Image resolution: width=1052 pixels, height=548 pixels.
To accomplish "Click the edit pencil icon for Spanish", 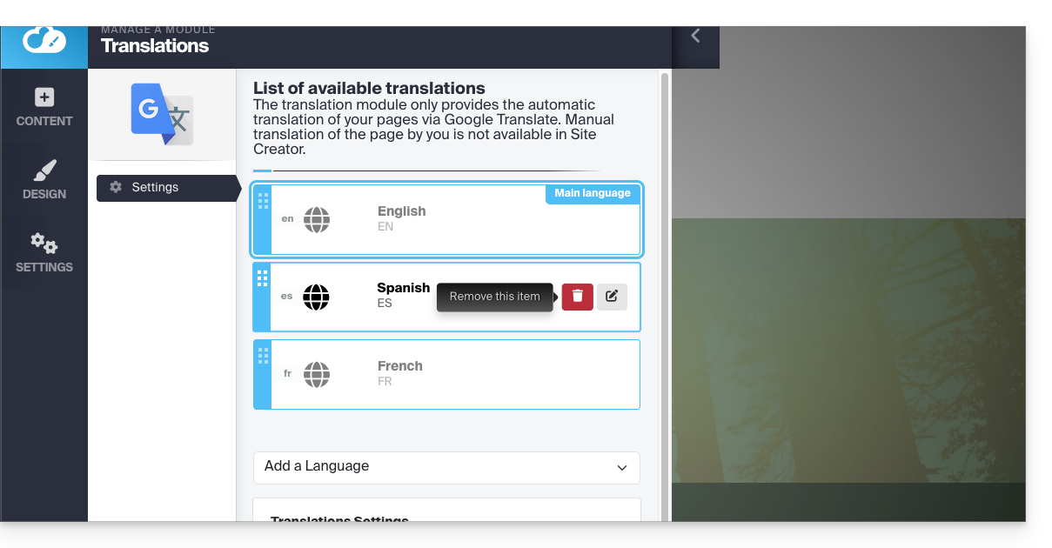I will pyautogui.click(x=612, y=297).
